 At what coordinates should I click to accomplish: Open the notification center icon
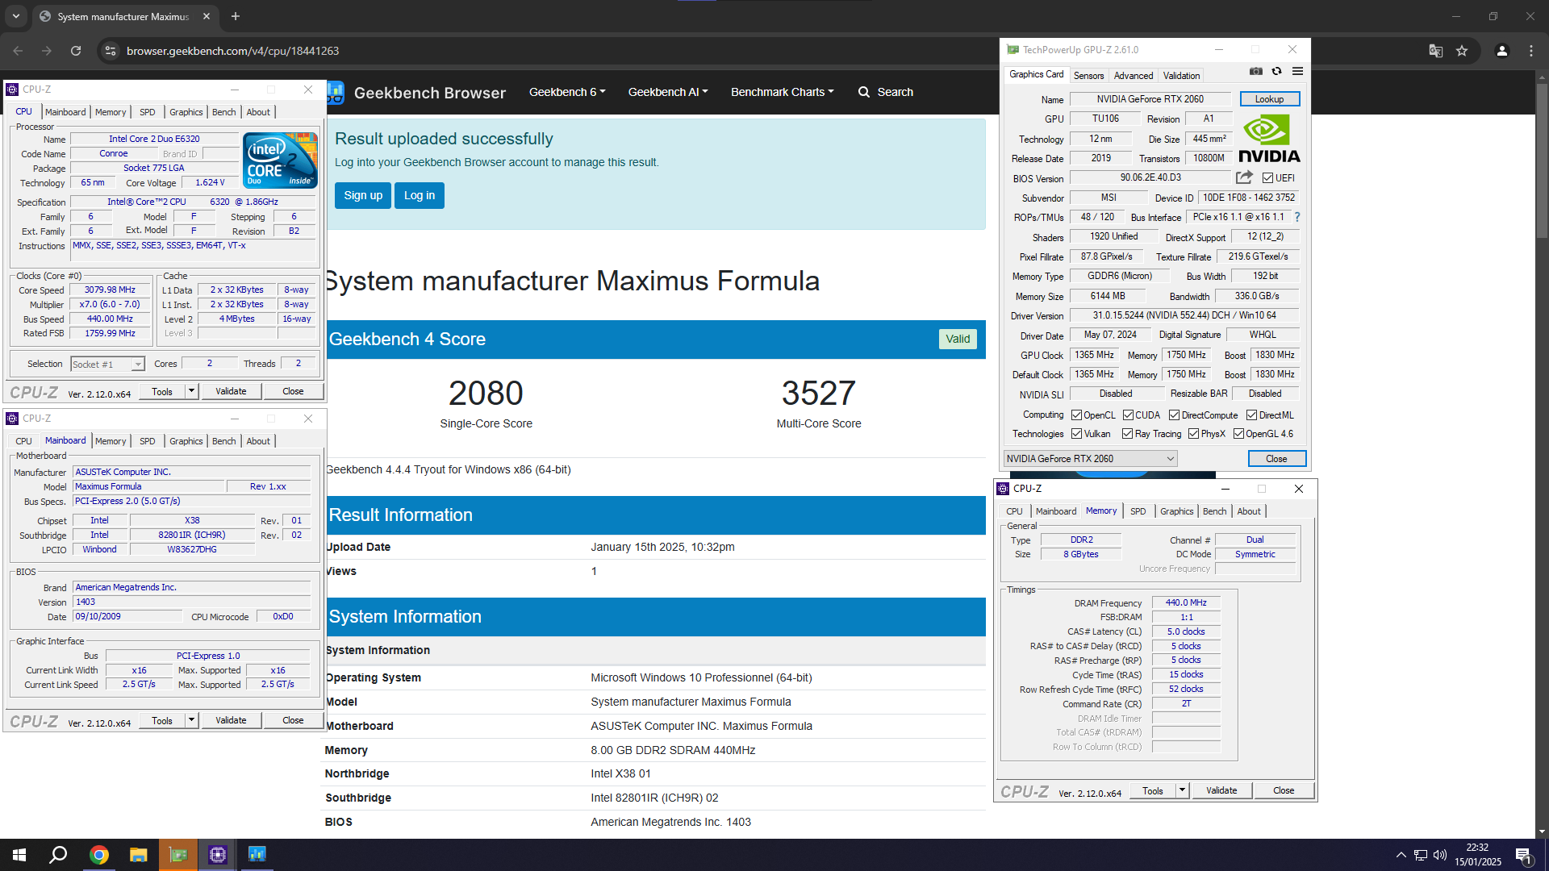click(1523, 855)
